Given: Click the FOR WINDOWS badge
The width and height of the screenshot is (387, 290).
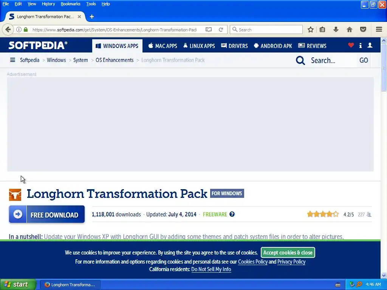Looking at the screenshot, I should point(227,193).
